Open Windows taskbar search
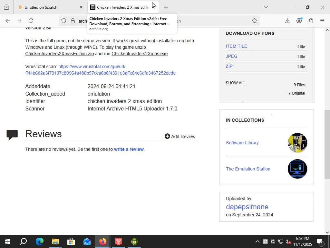330x248 pixels. (x=23, y=242)
